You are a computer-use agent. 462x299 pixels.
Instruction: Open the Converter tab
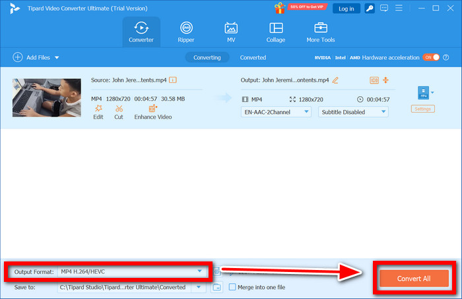point(141,32)
